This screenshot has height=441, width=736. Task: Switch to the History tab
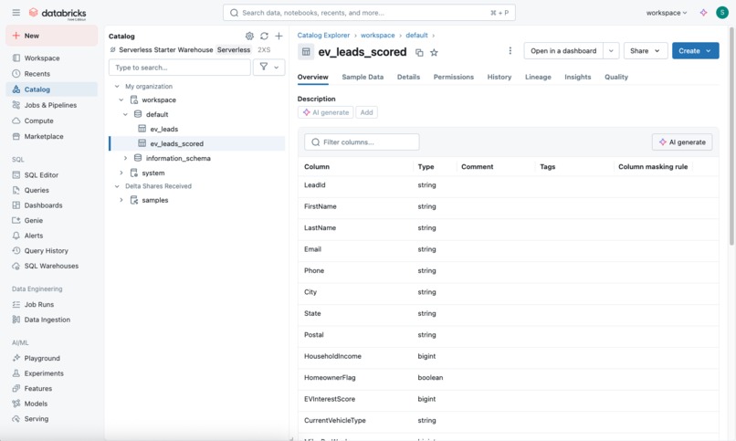(x=499, y=77)
